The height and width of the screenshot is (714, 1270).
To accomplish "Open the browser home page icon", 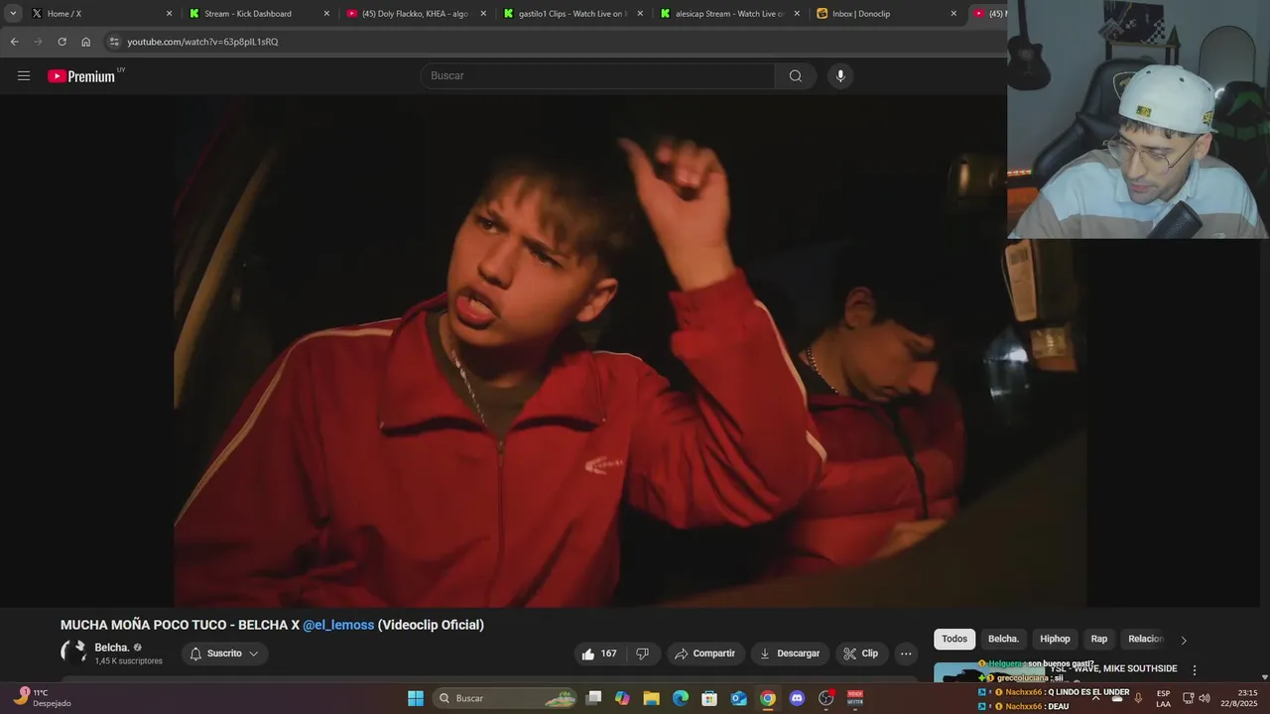I will [x=85, y=42].
